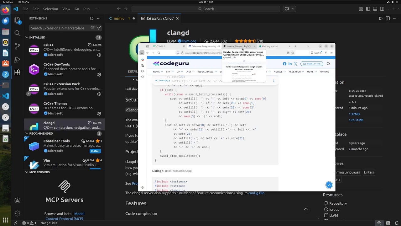
Task: Open the Copilot dropdown arrow in title bar
Action: pos(293,9)
